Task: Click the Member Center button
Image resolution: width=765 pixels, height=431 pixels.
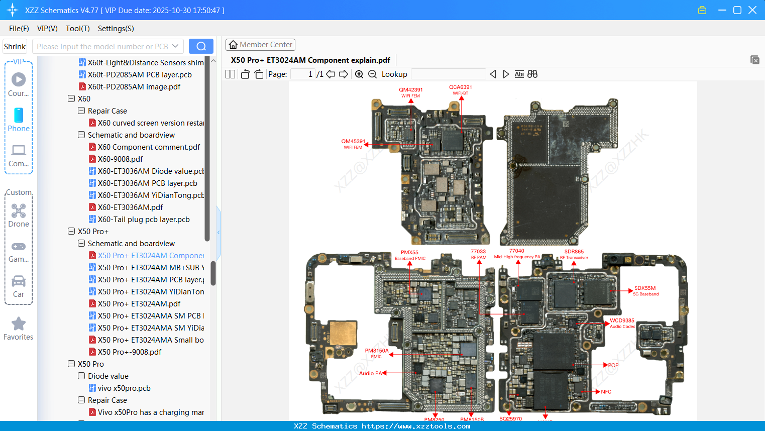Action: point(260,44)
